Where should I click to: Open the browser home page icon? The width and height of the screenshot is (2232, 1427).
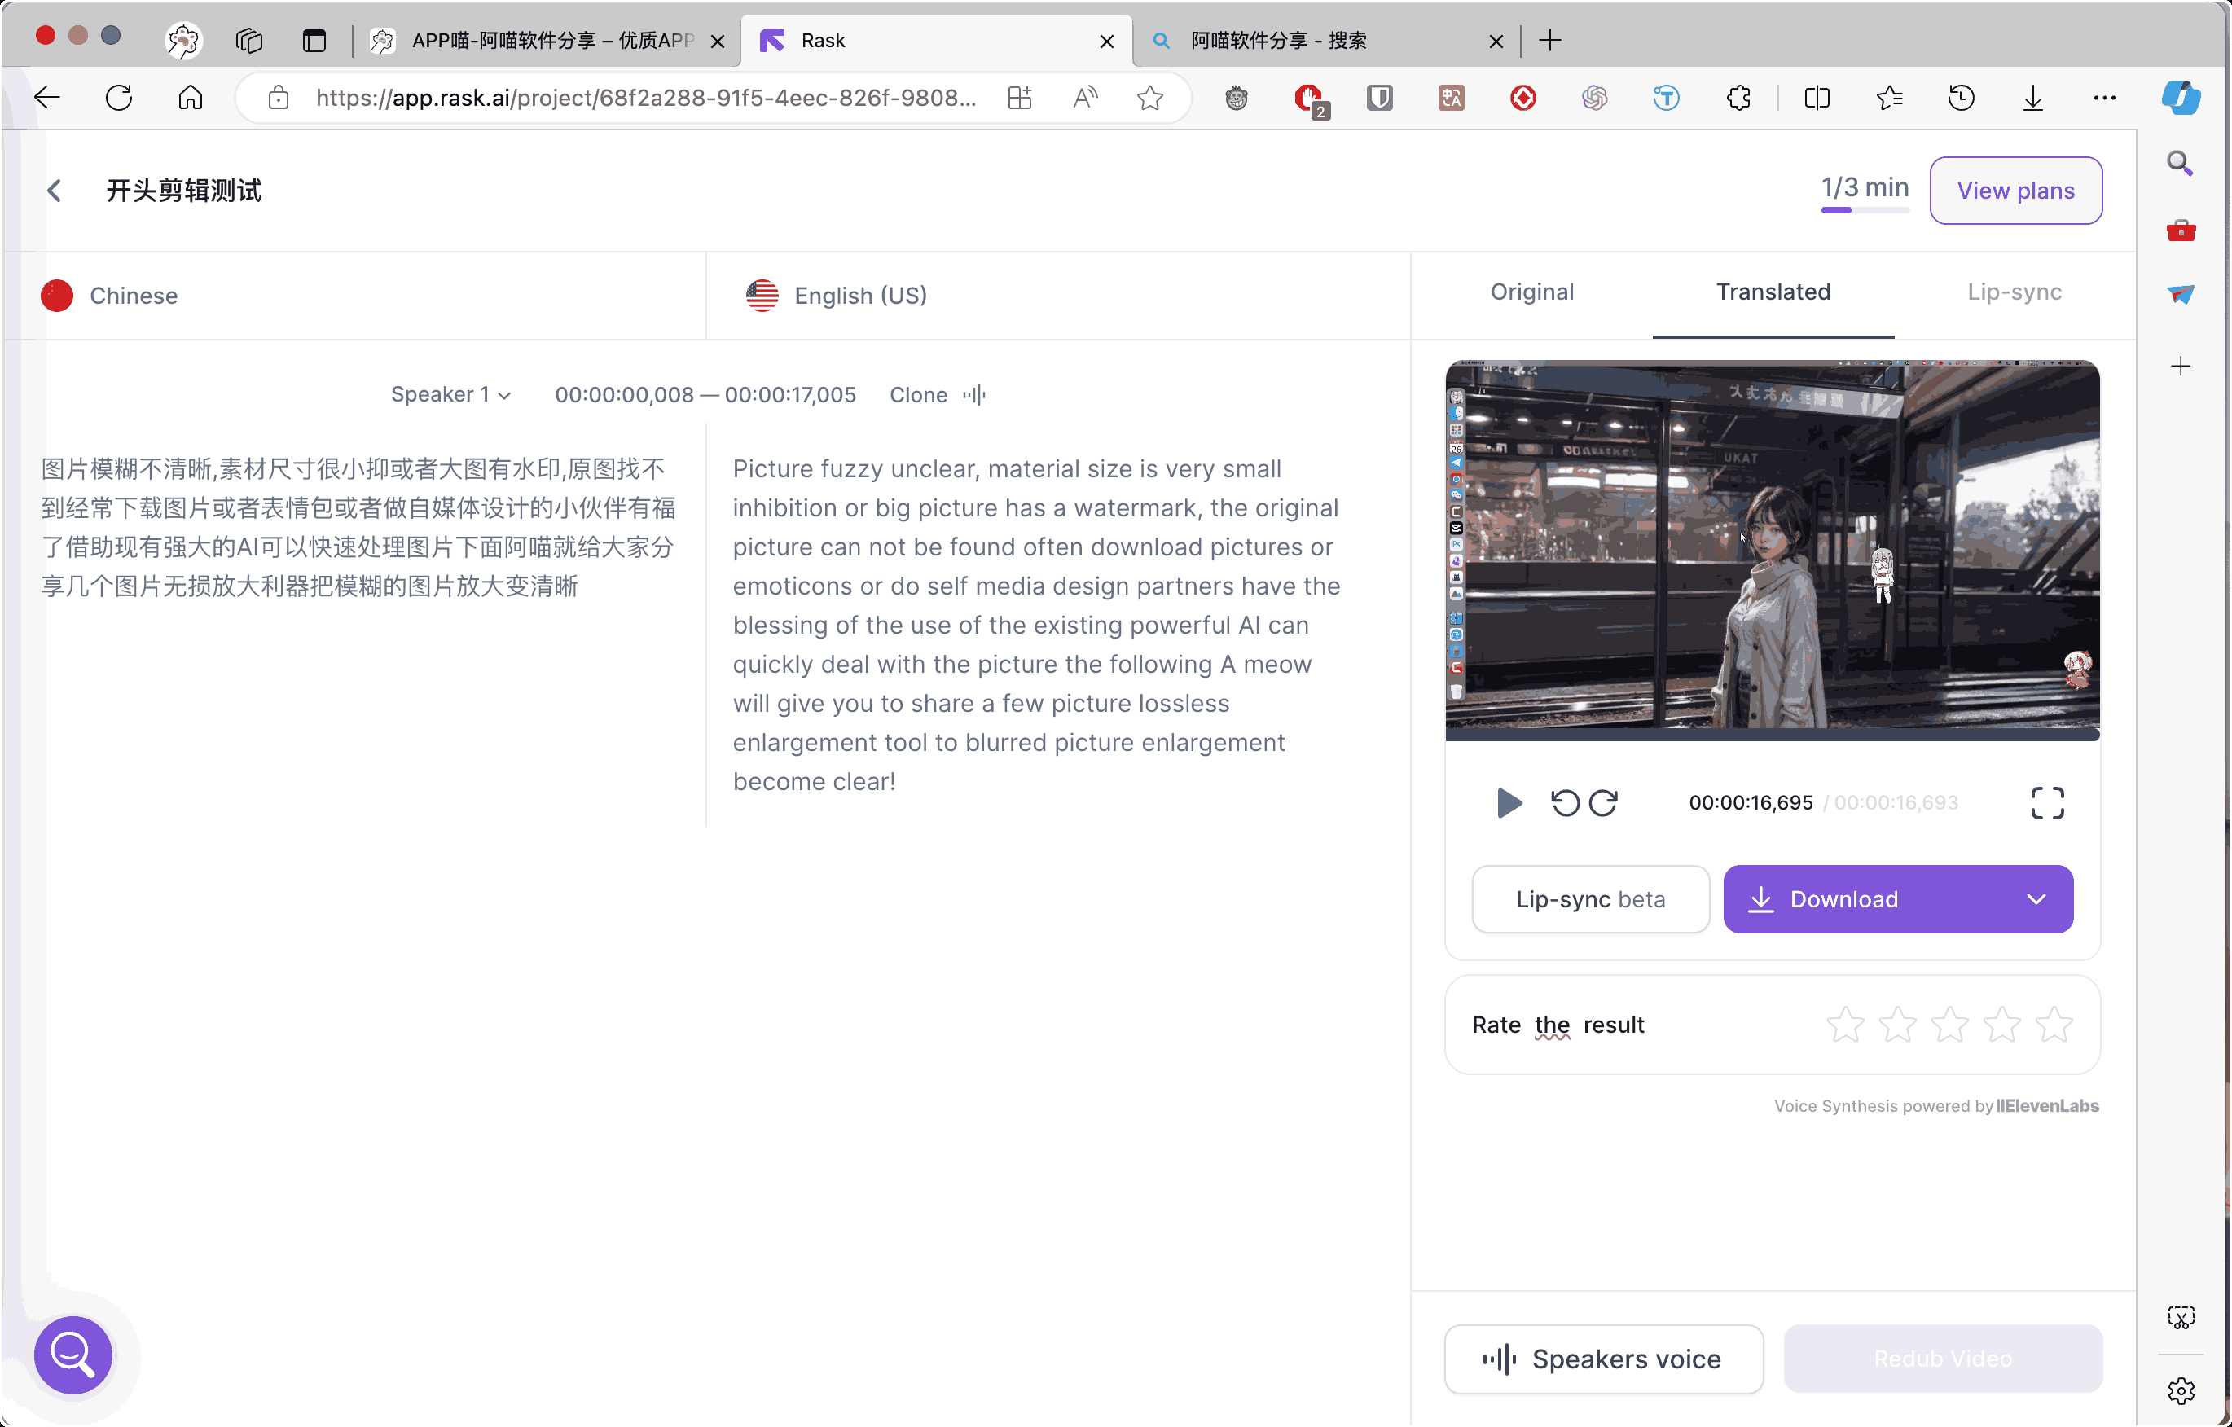(190, 97)
